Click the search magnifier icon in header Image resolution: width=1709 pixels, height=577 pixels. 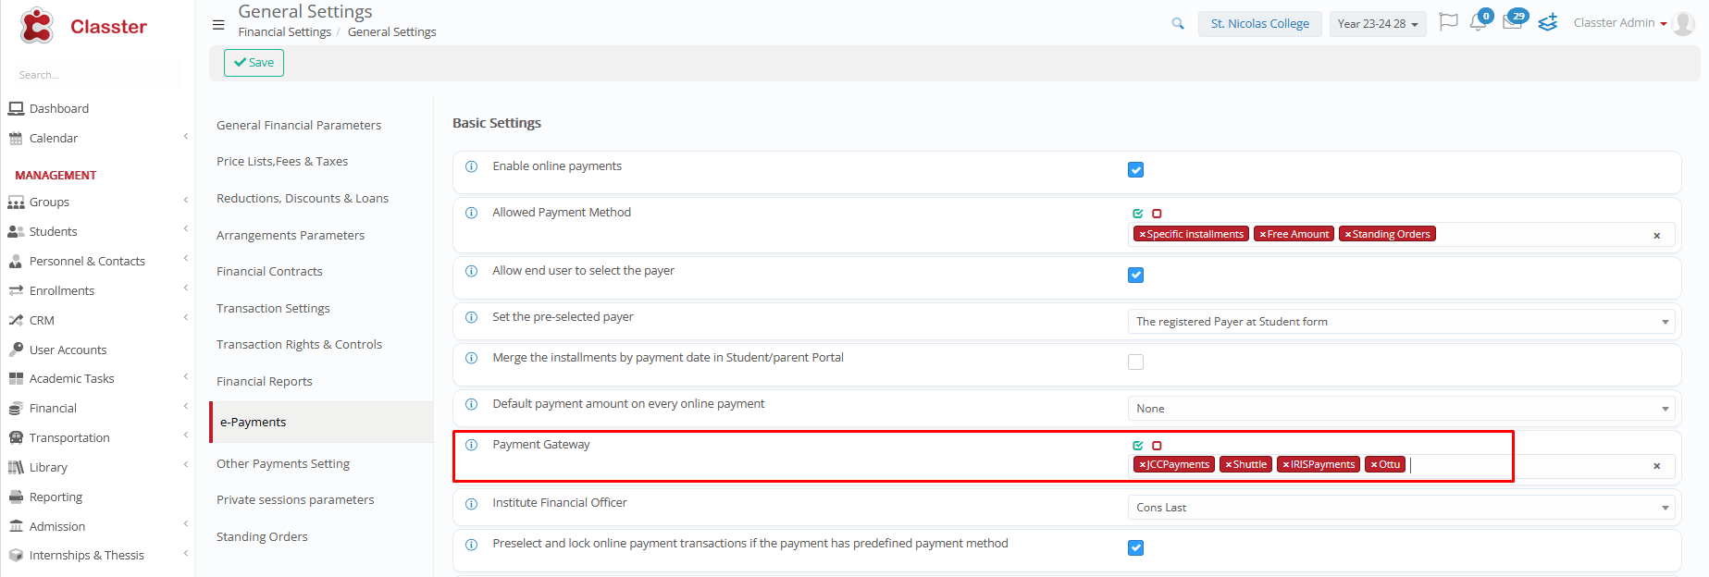click(x=1177, y=24)
